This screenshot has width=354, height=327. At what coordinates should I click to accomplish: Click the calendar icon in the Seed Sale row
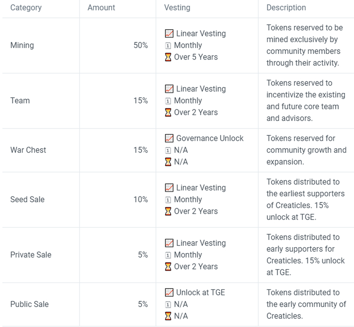pos(168,200)
